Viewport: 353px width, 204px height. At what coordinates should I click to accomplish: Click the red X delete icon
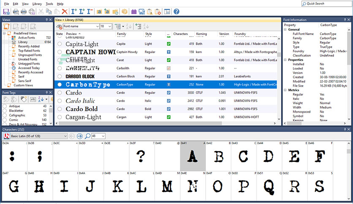point(65,12)
